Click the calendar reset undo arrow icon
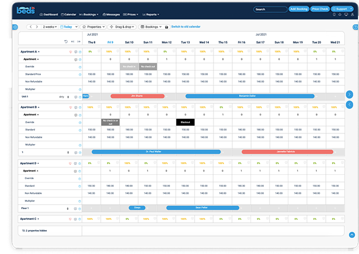This screenshot has width=359, height=254. [66, 42]
